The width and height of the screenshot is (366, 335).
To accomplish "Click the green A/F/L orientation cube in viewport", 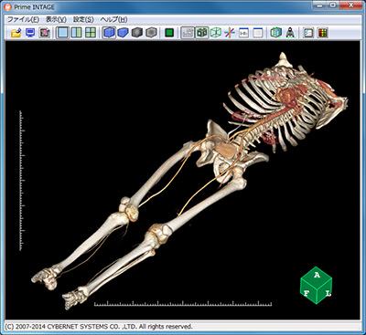I will (317, 285).
